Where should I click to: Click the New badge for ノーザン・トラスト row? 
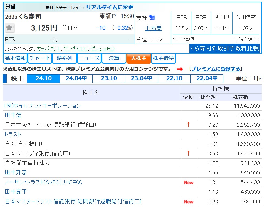189,183
